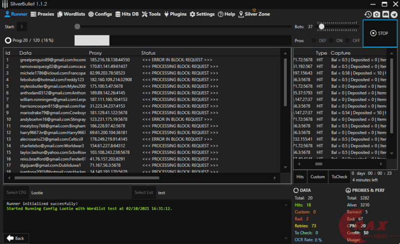Select the OFF proxy mode radio button
This screenshot has width=400, height=244.
[x=348, y=41]
